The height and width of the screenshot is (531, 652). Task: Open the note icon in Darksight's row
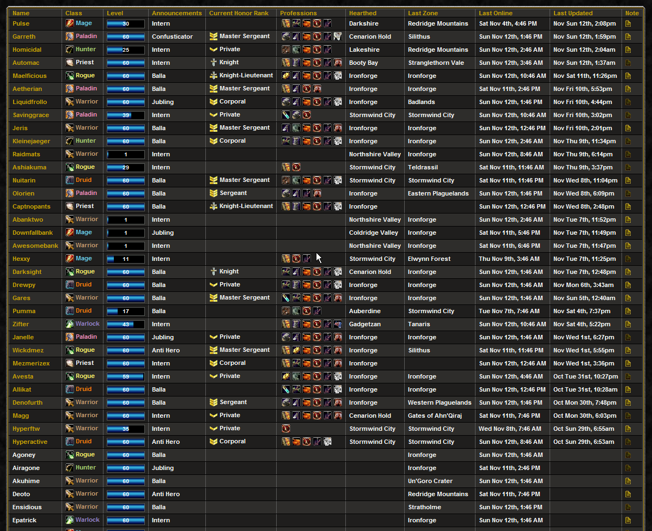click(x=628, y=272)
